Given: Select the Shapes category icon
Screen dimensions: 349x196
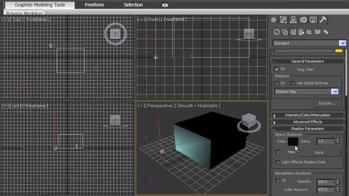Looking at the screenshot, I should [x=285, y=32].
